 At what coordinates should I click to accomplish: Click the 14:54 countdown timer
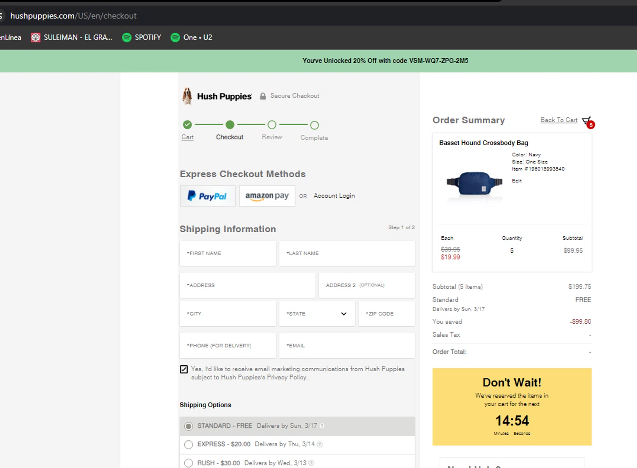pyautogui.click(x=512, y=421)
